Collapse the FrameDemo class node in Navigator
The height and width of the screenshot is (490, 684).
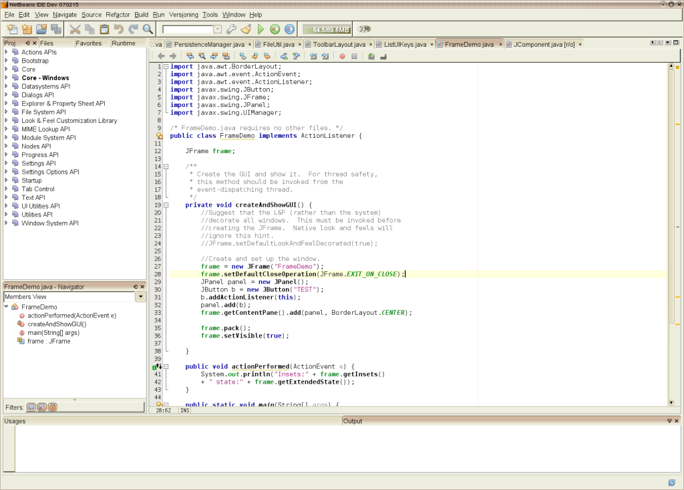coord(7,307)
